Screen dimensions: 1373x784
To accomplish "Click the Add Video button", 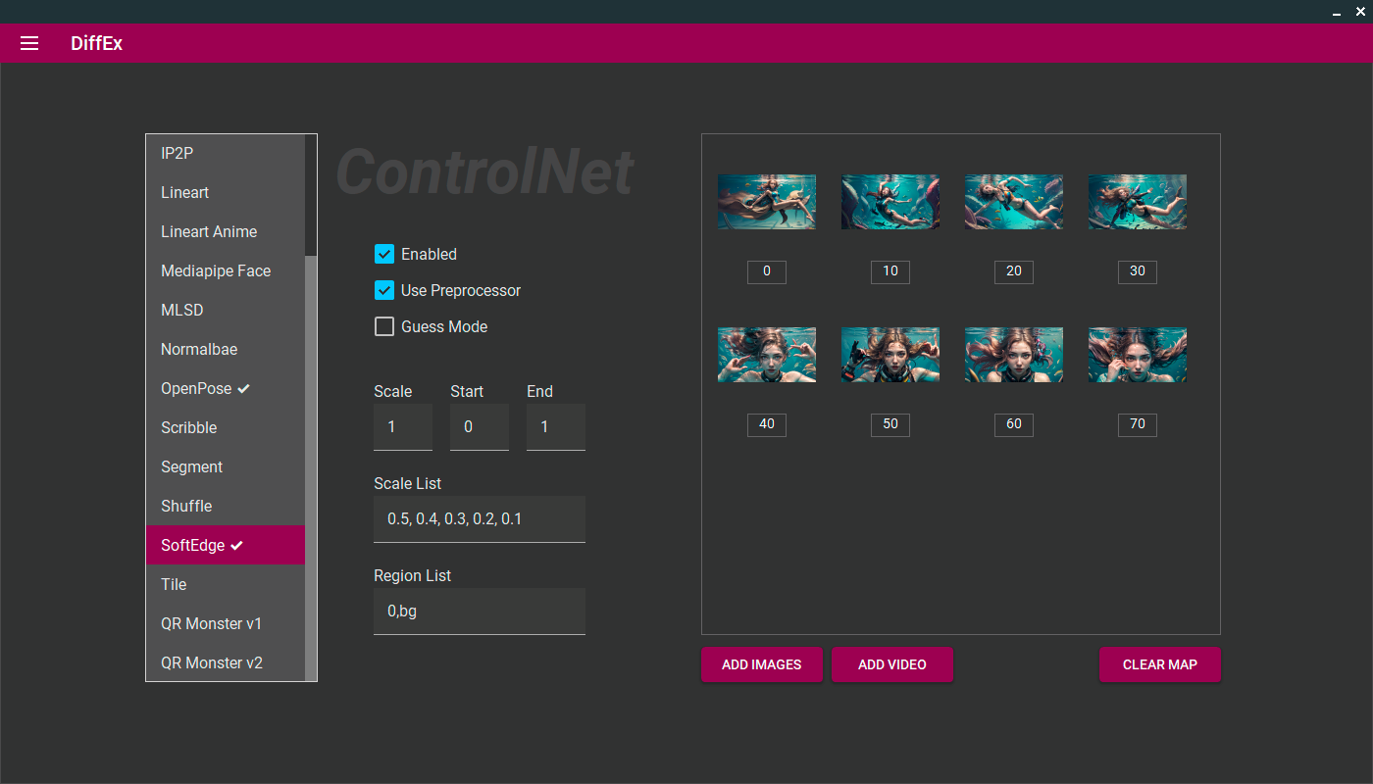I will coord(892,664).
